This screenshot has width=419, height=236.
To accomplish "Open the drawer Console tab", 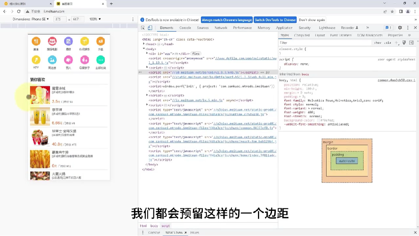I will tap(154, 232).
